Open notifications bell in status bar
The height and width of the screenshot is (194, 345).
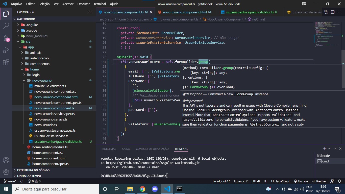(x=340, y=181)
